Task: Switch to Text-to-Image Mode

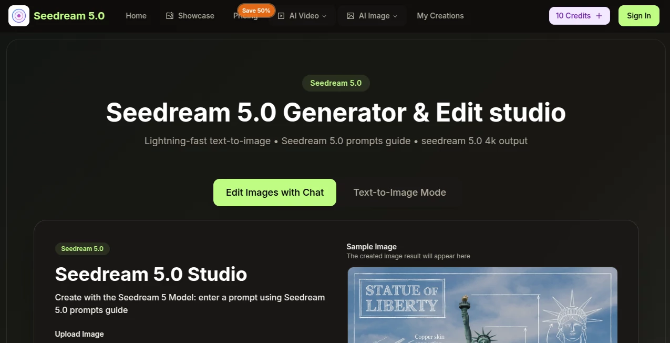Action: point(399,192)
